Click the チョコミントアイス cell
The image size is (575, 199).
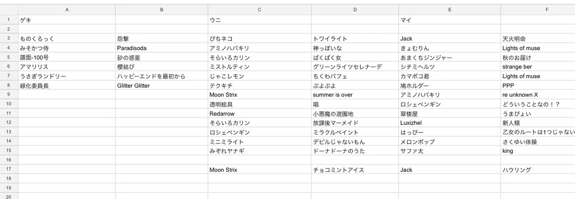[355, 170]
